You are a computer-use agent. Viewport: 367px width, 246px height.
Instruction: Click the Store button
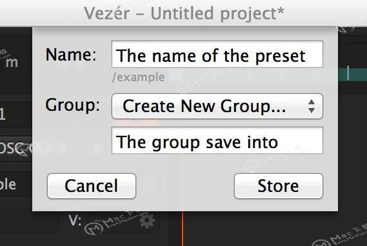279,186
